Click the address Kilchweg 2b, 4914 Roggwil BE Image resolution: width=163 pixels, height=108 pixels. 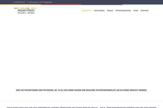[x=40, y=2]
